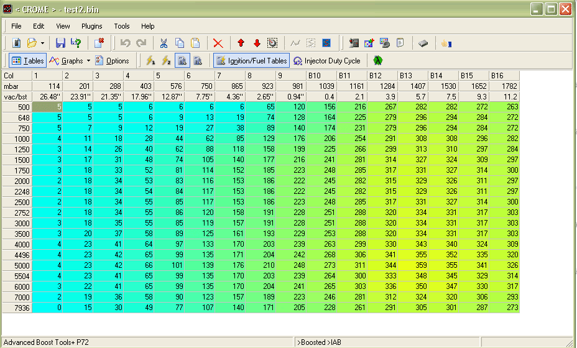Expand the Graphs dropdown arrow
577x348 pixels.
(88, 61)
